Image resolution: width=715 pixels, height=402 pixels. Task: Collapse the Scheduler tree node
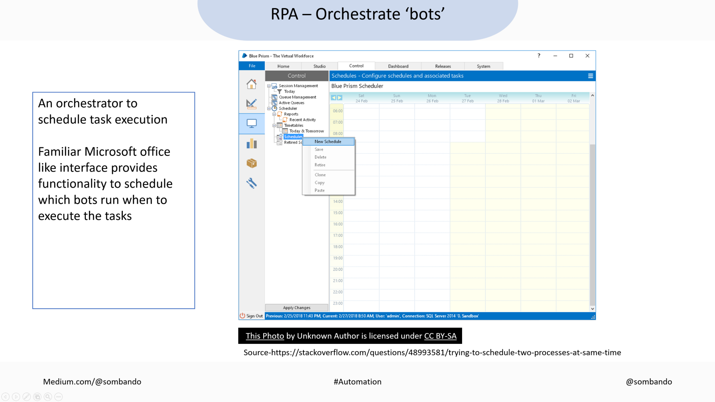click(x=269, y=109)
